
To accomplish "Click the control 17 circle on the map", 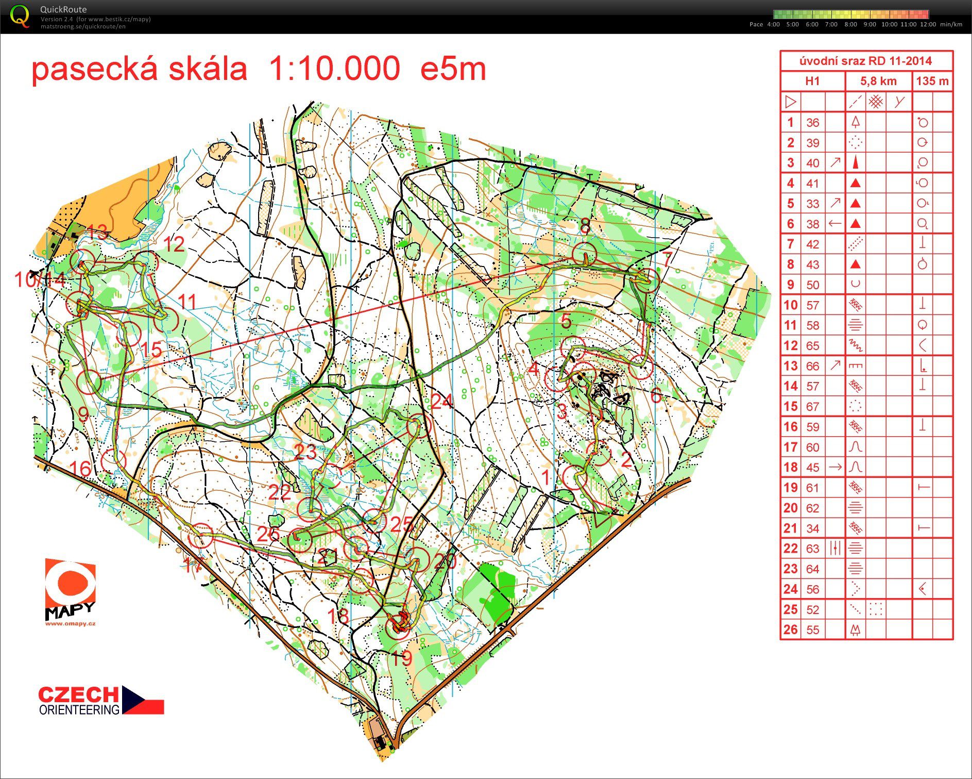I will click(x=200, y=536).
